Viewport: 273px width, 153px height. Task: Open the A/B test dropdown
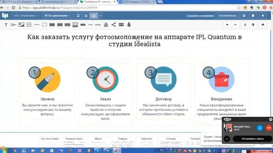[x=26, y=16]
